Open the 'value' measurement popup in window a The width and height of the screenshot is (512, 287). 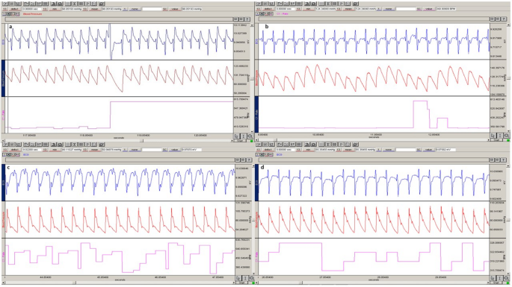point(175,9)
